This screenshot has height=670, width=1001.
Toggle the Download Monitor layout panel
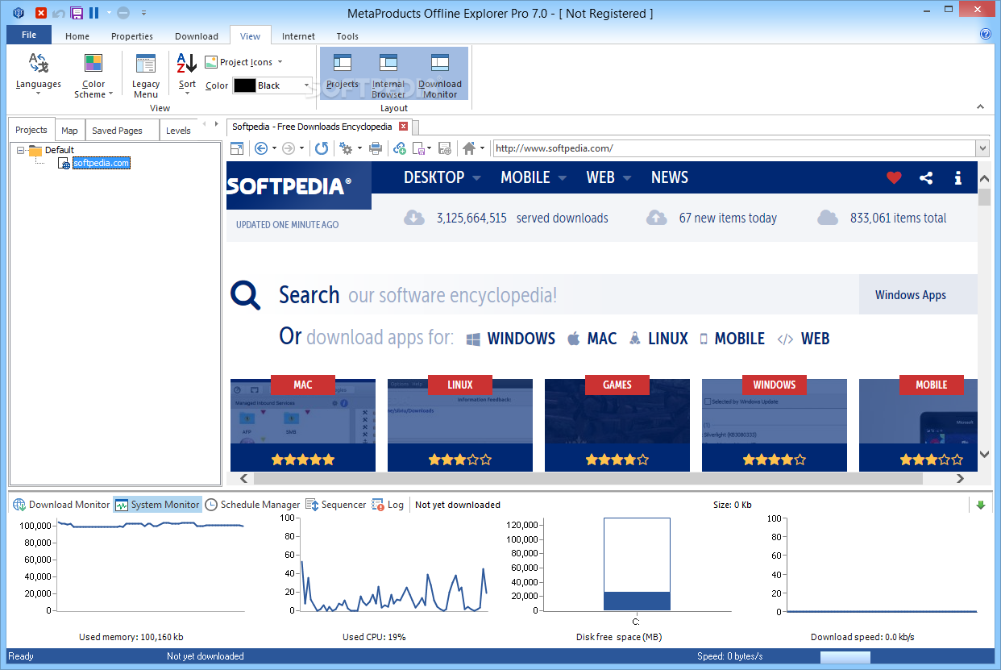tap(440, 75)
